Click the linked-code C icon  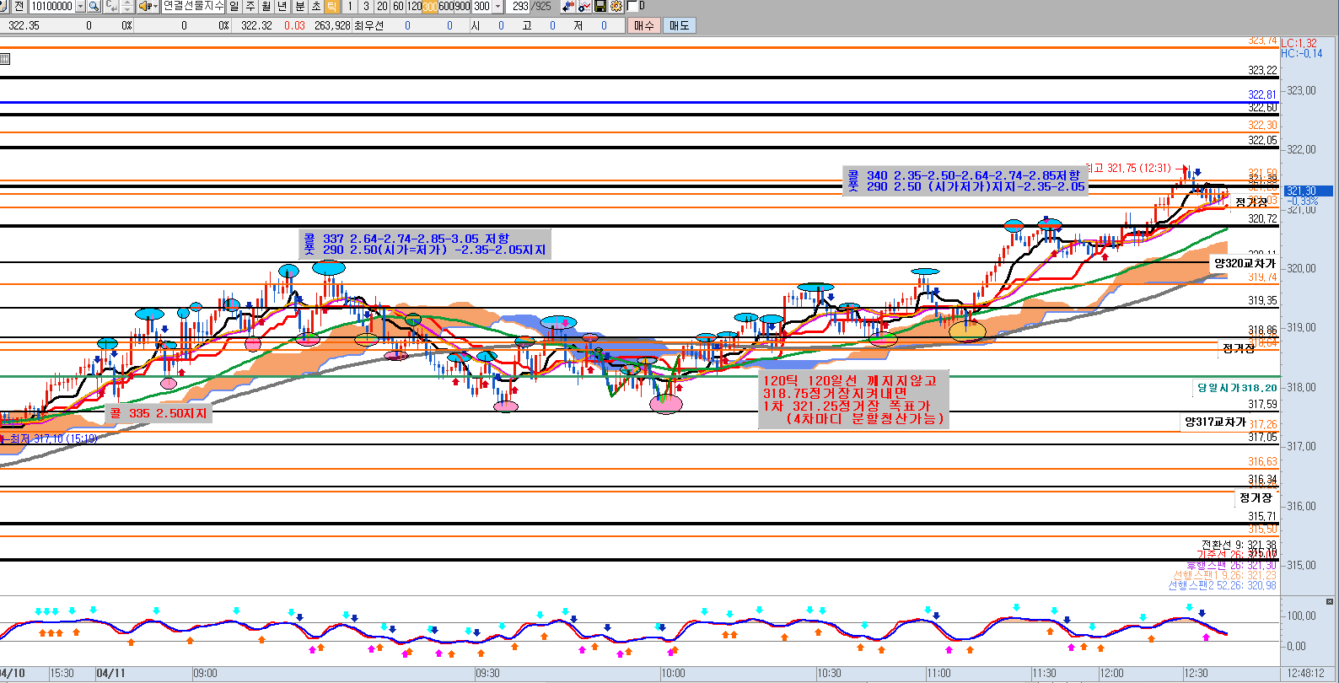pos(111,6)
